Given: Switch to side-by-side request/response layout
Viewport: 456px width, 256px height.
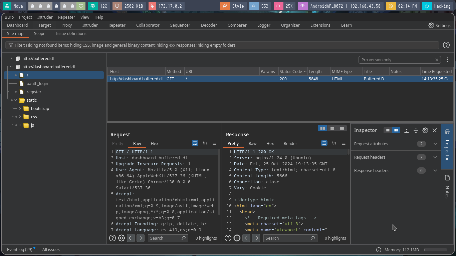Looking at the screenshot, I should tap(322, 128).
